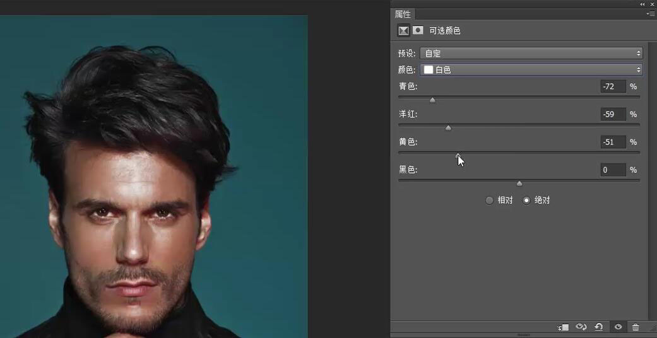Click the 黄色 value field -51
657x338 pixels.
[x=613, y=142]
